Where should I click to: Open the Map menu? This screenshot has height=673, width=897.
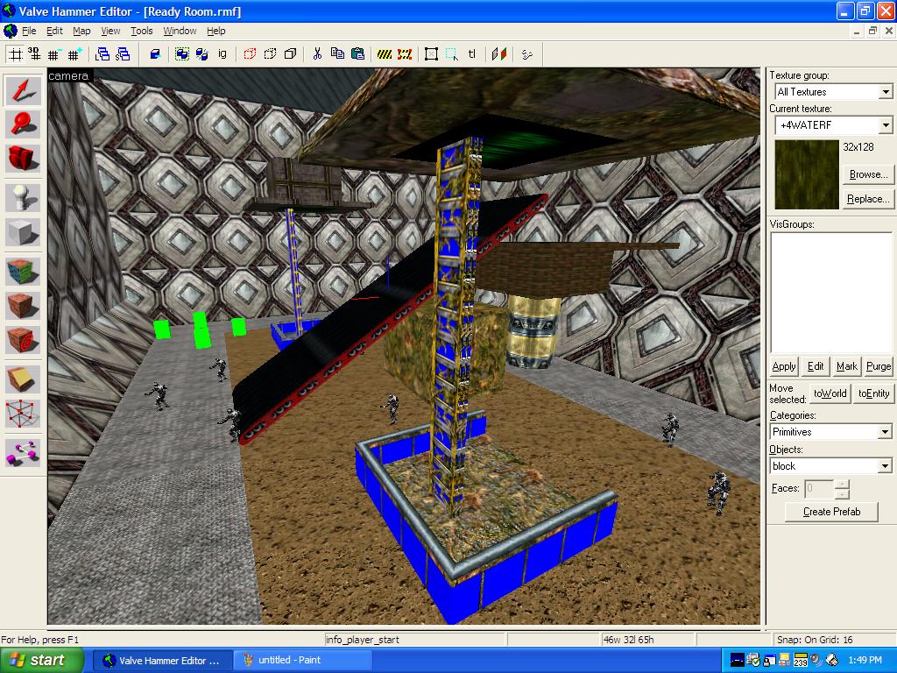point(81,31)
